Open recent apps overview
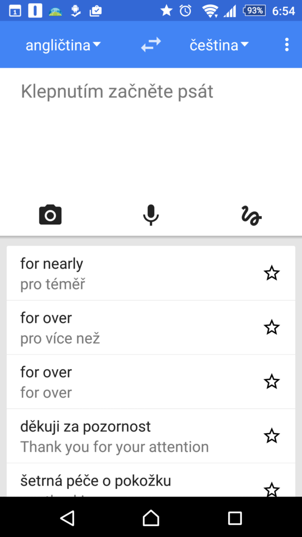The width and height of the screenshot is (302, 537). 235,518
